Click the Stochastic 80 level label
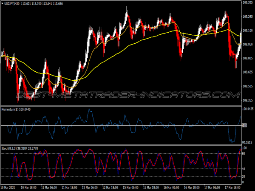 [x=244, y=154]
